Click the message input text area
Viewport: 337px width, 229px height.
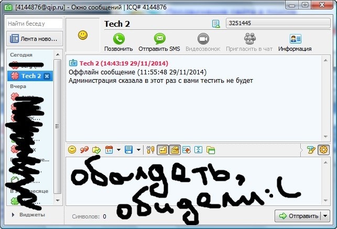pos(193,181)
